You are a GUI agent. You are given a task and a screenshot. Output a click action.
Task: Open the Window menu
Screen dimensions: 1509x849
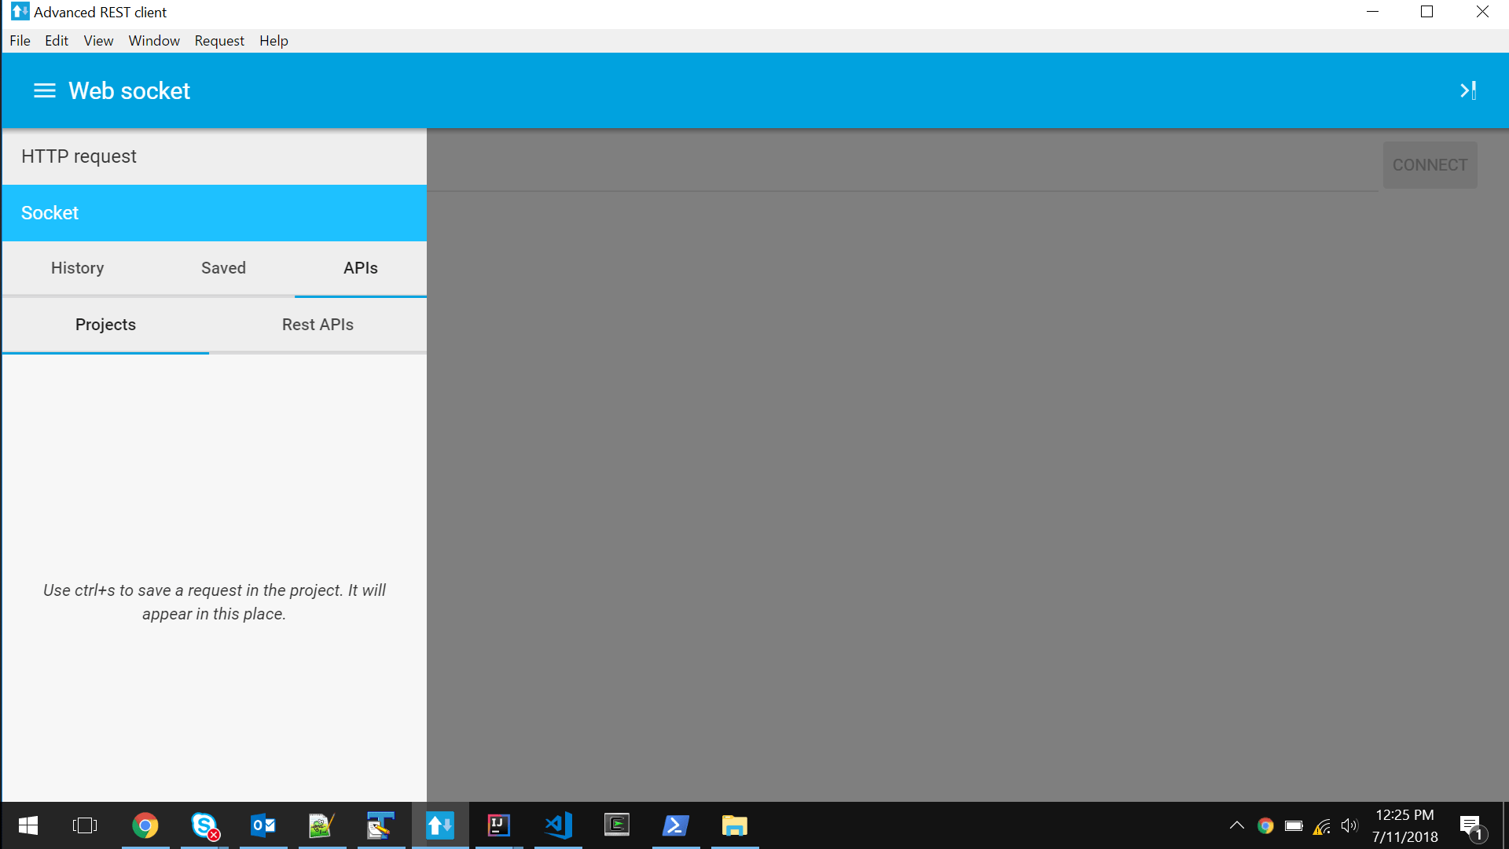point(154,41)
